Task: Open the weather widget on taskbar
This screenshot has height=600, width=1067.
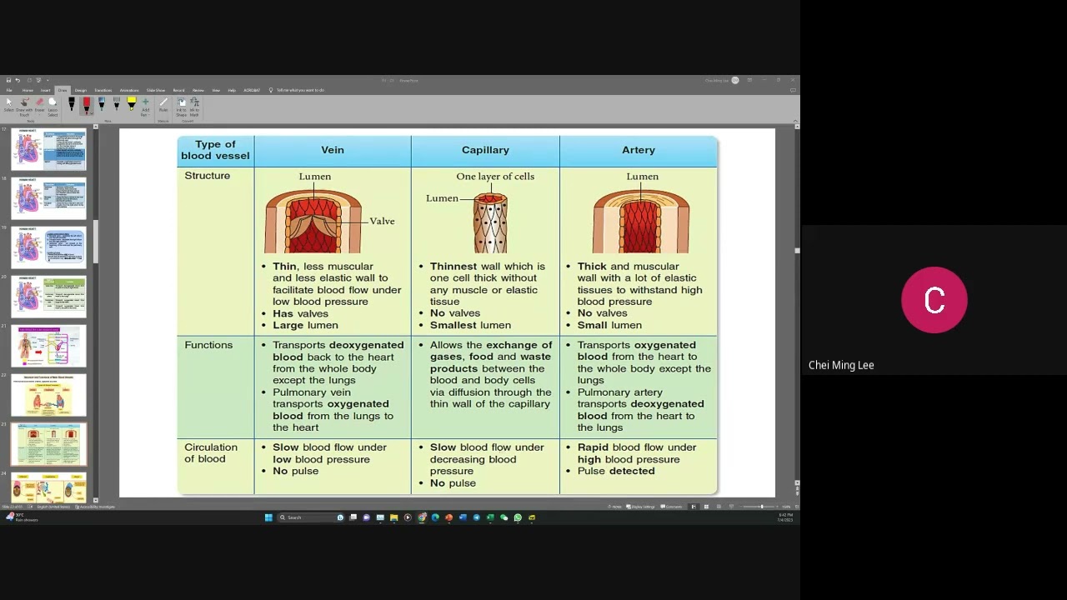Action: pos(21,517)
